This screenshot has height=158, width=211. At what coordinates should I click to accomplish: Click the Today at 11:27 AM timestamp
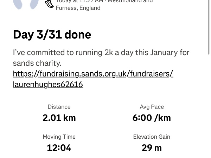(x=79, y=1)
